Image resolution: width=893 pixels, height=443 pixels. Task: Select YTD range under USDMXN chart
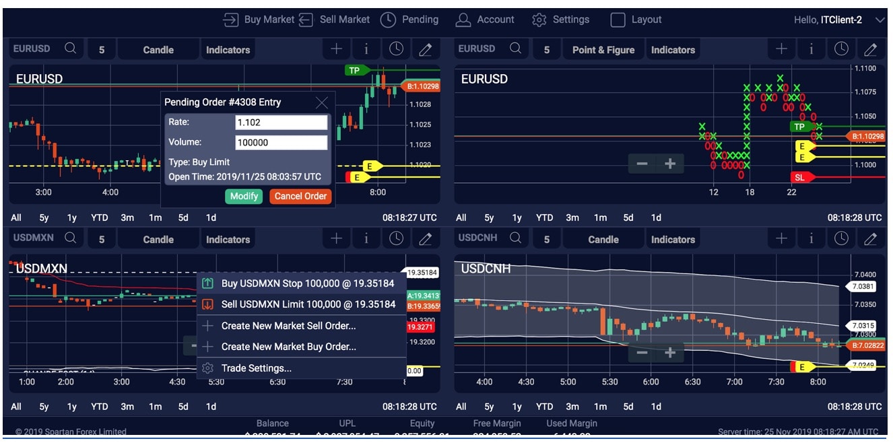100,407
